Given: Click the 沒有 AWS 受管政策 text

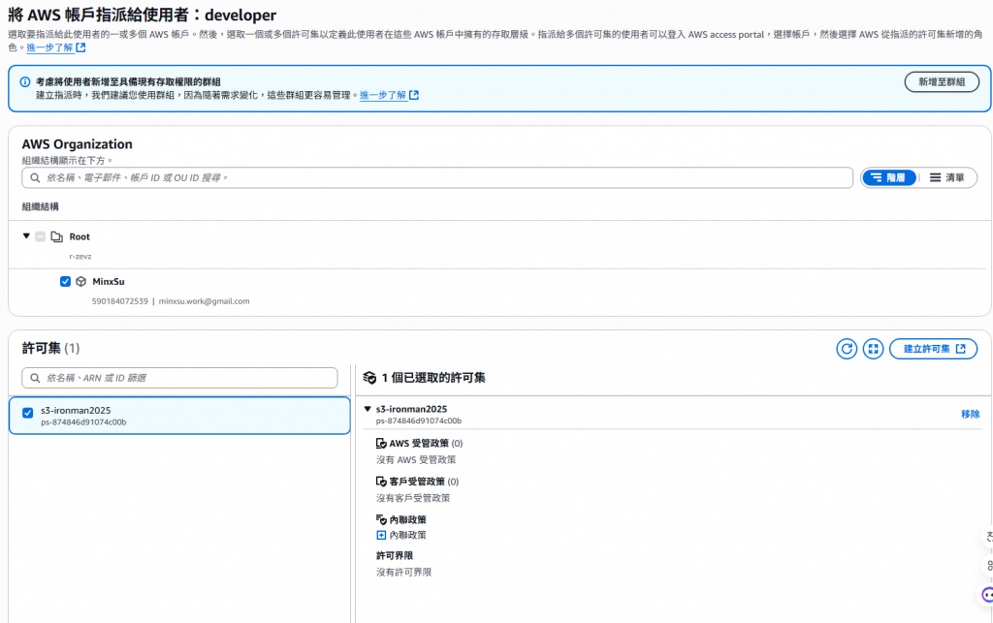Looking at the screenshot, I should coord(416,460).
